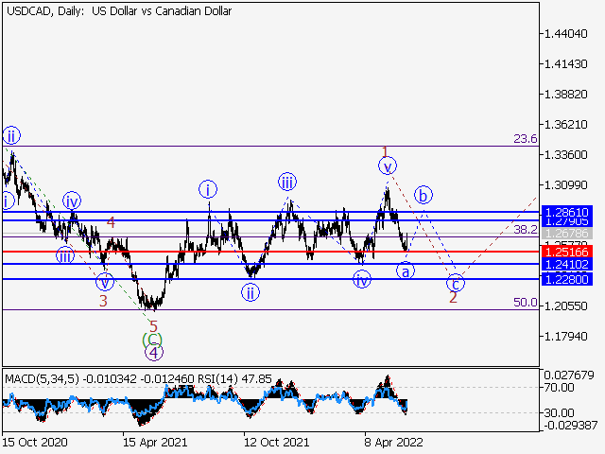Select the circled v label above red 3
Image resolution: width=605 pixels, height=454 pixels.
point(105,282)
